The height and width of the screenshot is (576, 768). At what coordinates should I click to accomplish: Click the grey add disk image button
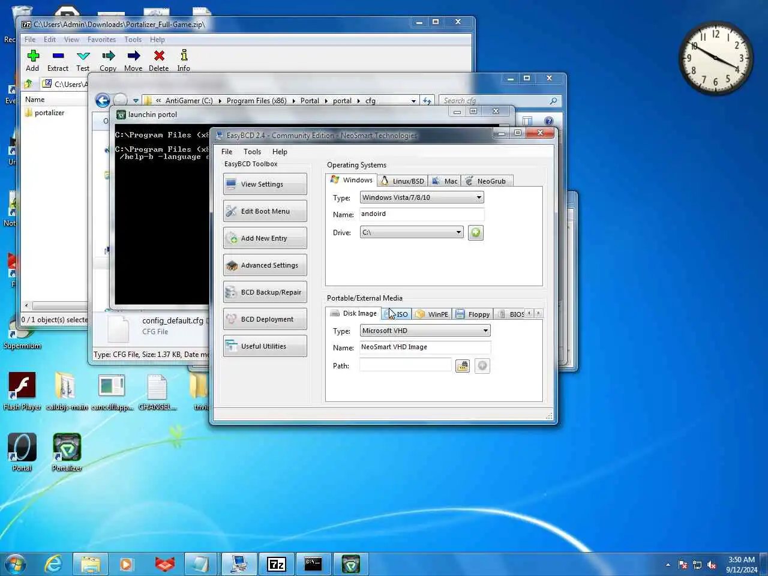pos(482,366)
